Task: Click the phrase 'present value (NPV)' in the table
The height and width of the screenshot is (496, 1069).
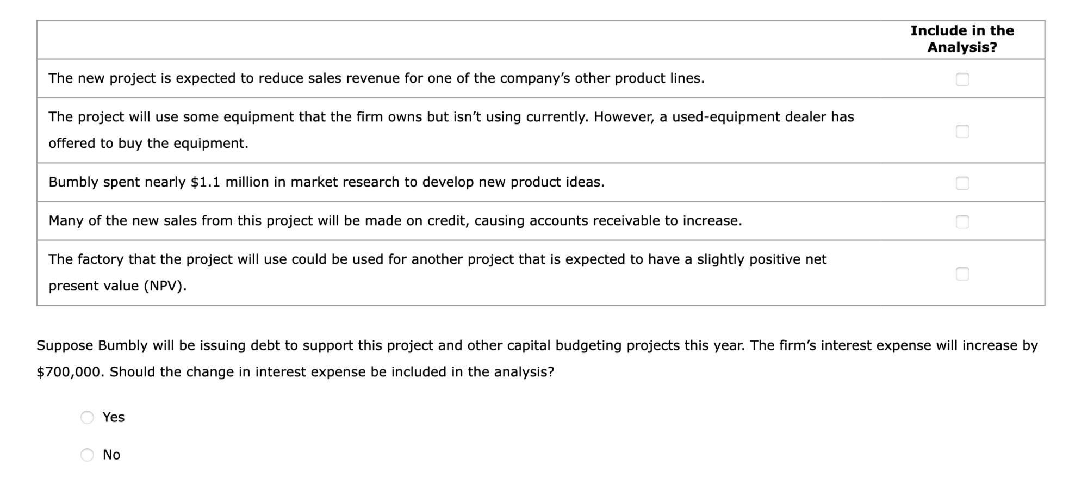Action: pyautogui.click(x=118, y=286)
